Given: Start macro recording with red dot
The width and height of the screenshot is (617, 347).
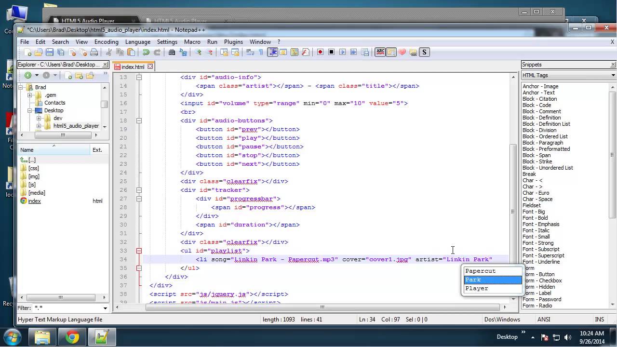Looking at the screenshot, I should coord(320,52).
